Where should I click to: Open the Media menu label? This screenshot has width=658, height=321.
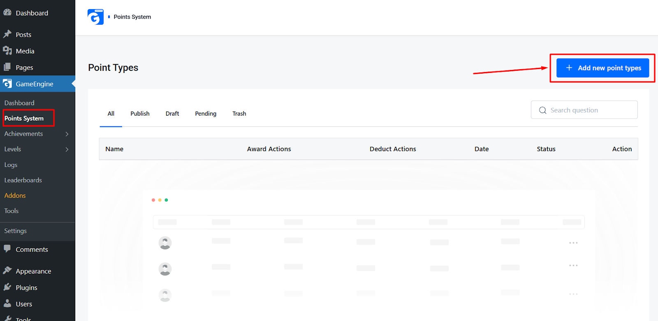click(25, 51)
